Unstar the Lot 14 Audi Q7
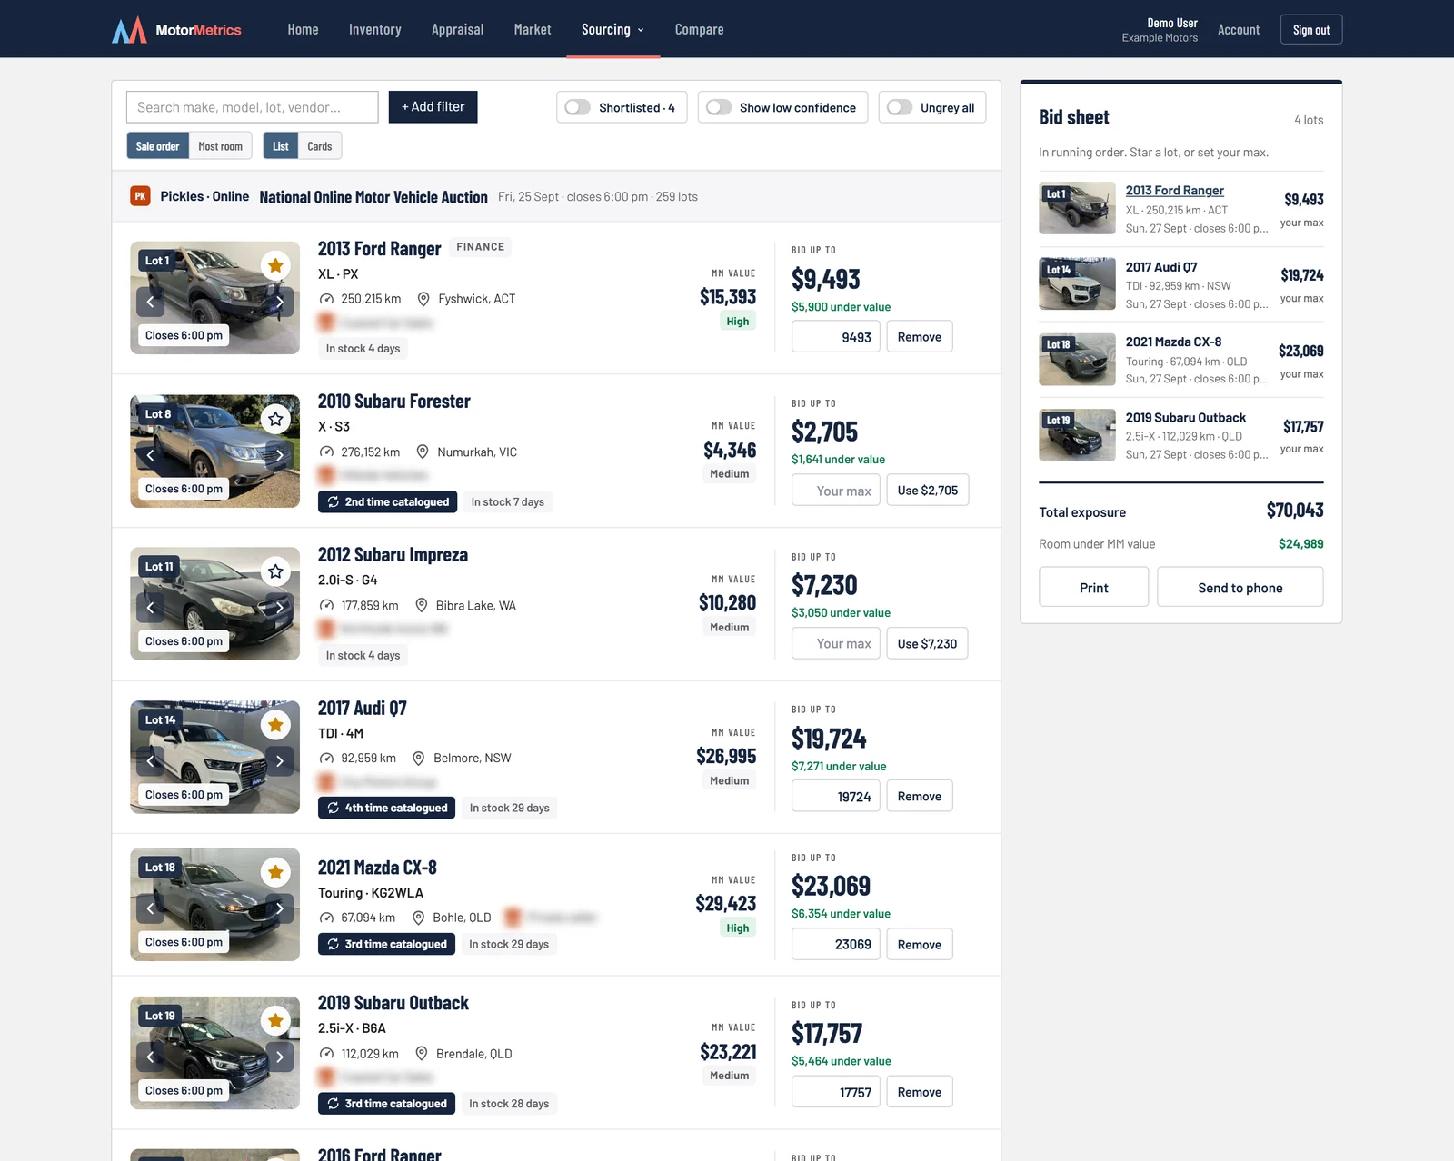 pyautogui.click(x=275, y=725)
